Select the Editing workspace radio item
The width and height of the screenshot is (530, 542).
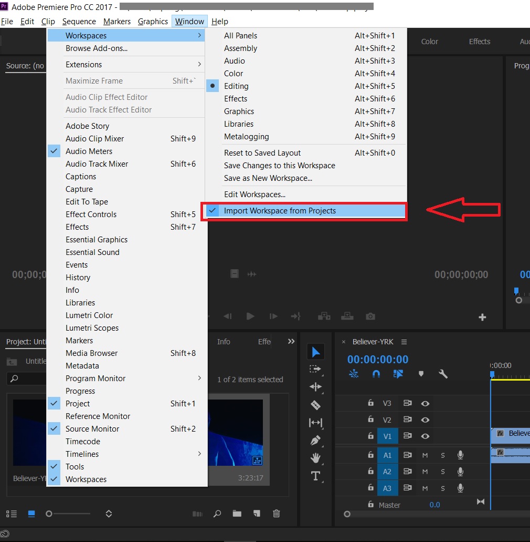pyautogui.click(x=306, y=86)
